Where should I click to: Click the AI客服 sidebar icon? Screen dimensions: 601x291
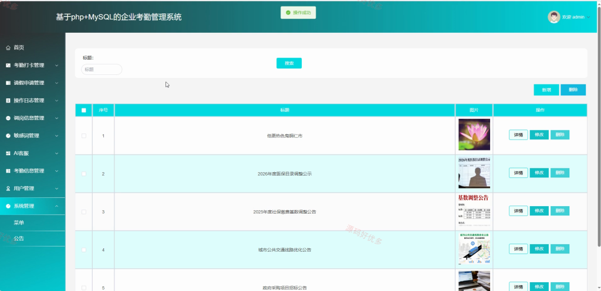coord(8,153)
